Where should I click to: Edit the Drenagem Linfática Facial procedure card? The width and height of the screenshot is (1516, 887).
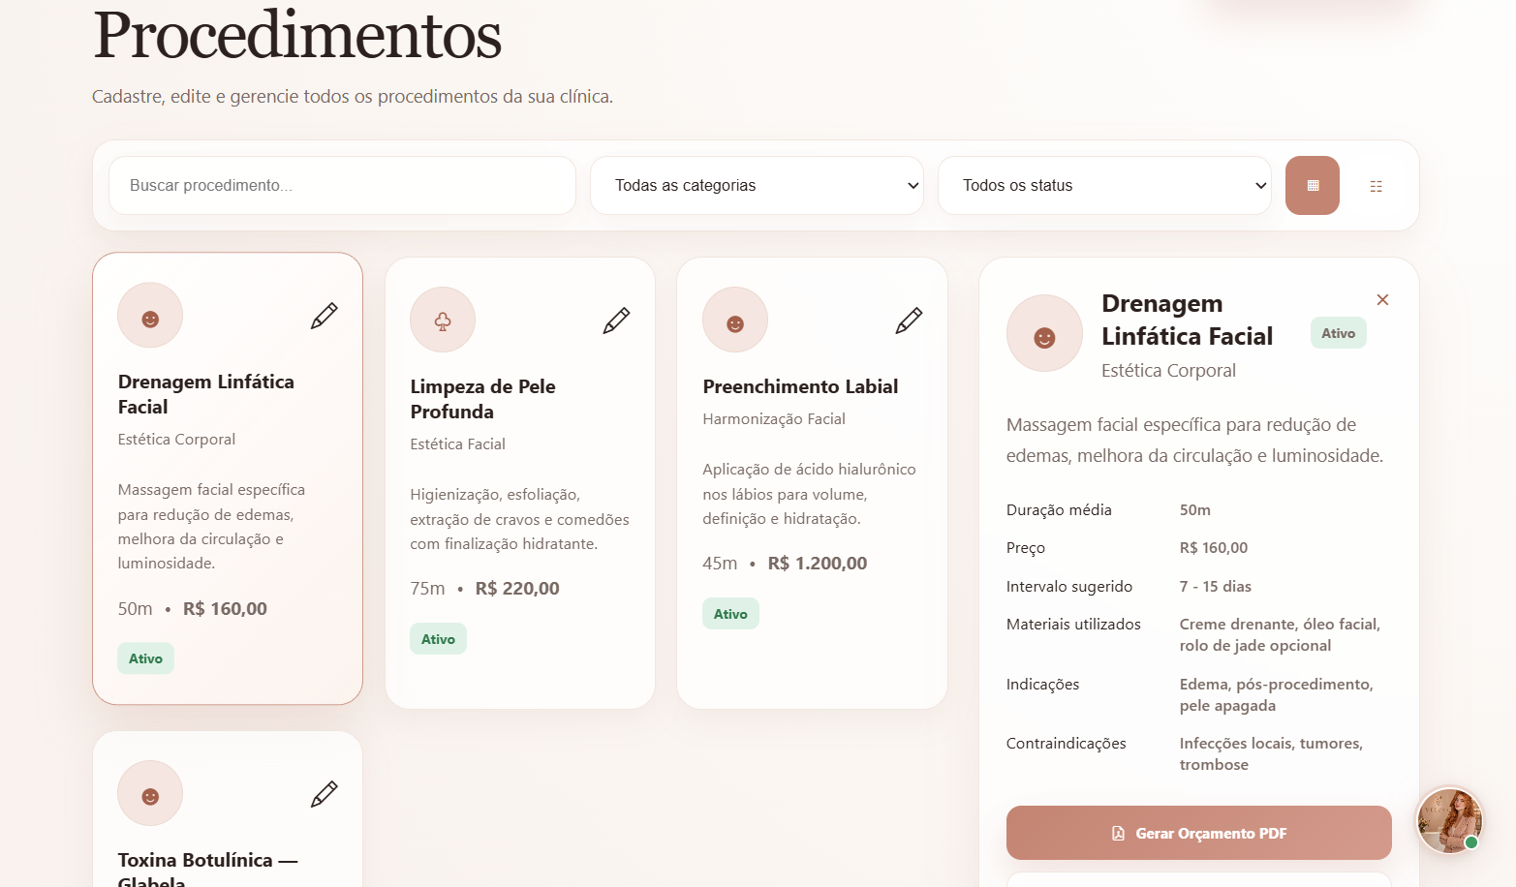(x=324, y=316)
